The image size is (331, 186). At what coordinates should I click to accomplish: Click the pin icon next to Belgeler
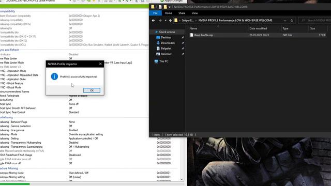point(183,48)
